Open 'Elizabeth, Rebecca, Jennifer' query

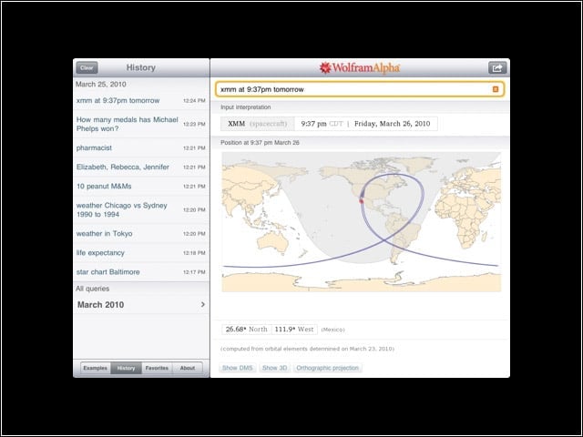coord(141,168)
